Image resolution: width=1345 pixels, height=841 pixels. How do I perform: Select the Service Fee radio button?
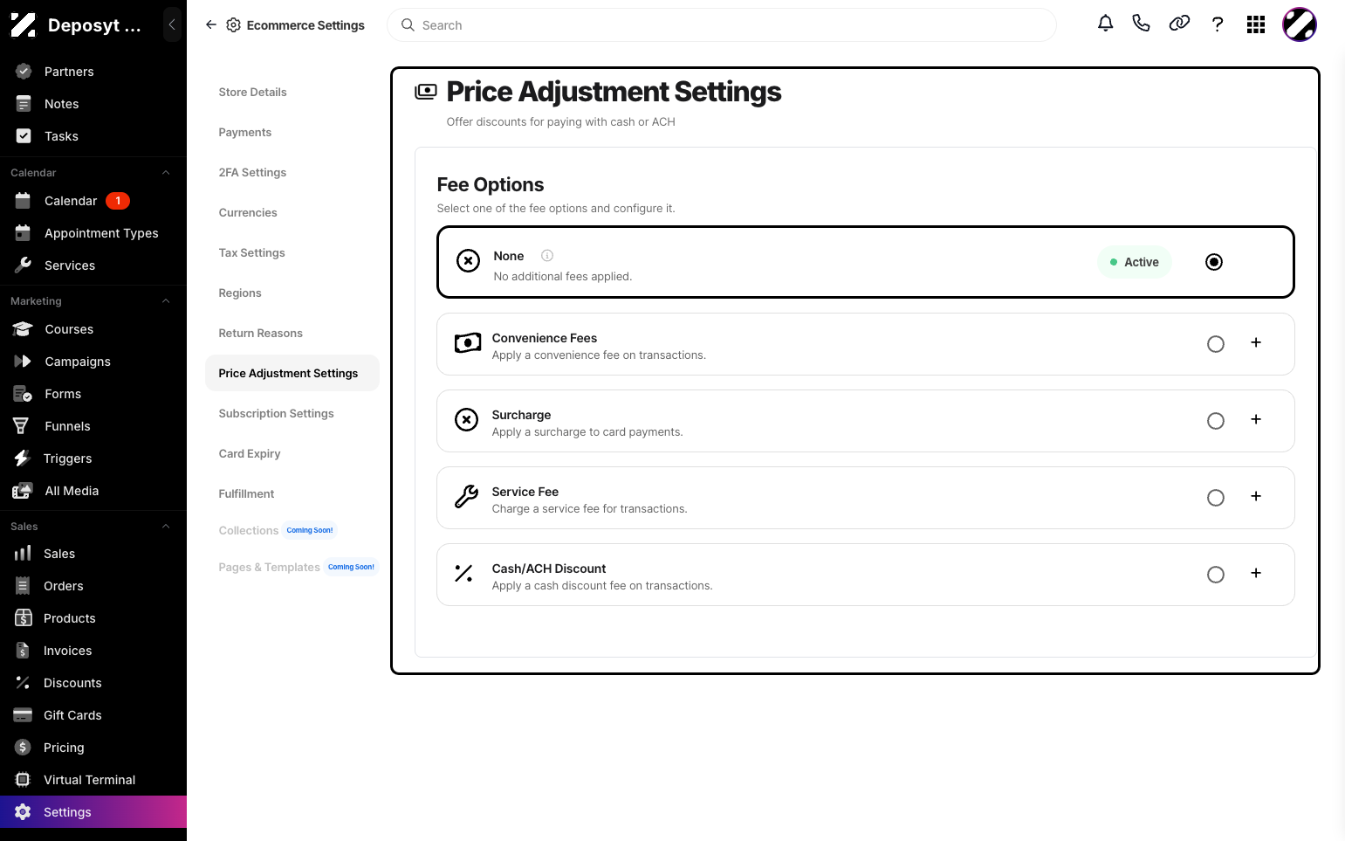click(1216, 498)
